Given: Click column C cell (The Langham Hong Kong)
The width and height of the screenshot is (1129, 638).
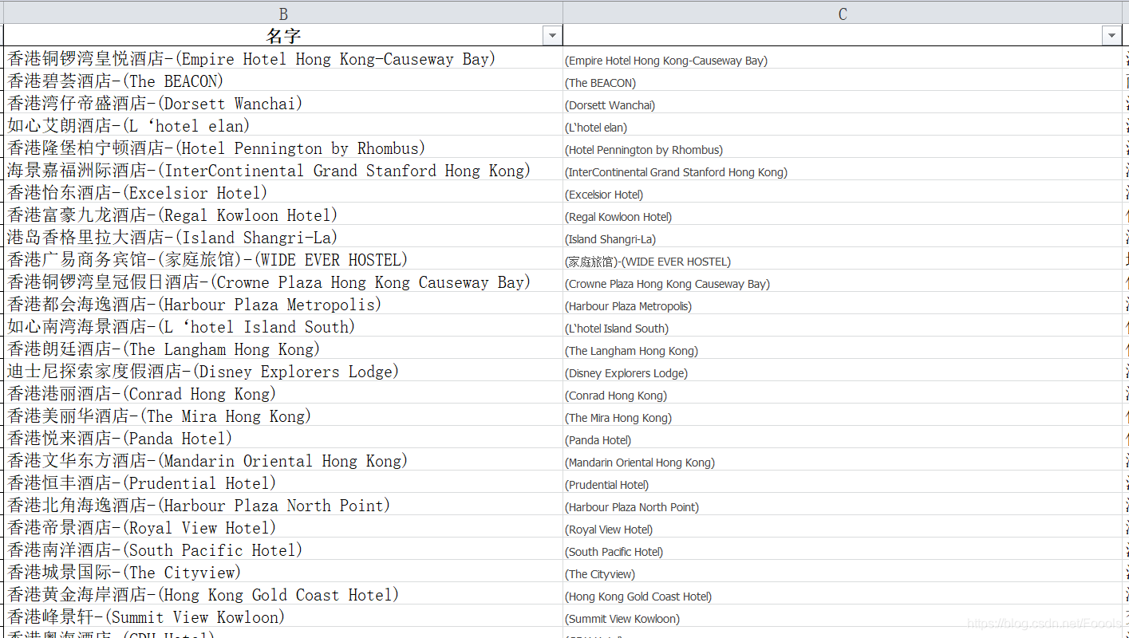Looking at the screenshot, I should (x=843, y=349).
